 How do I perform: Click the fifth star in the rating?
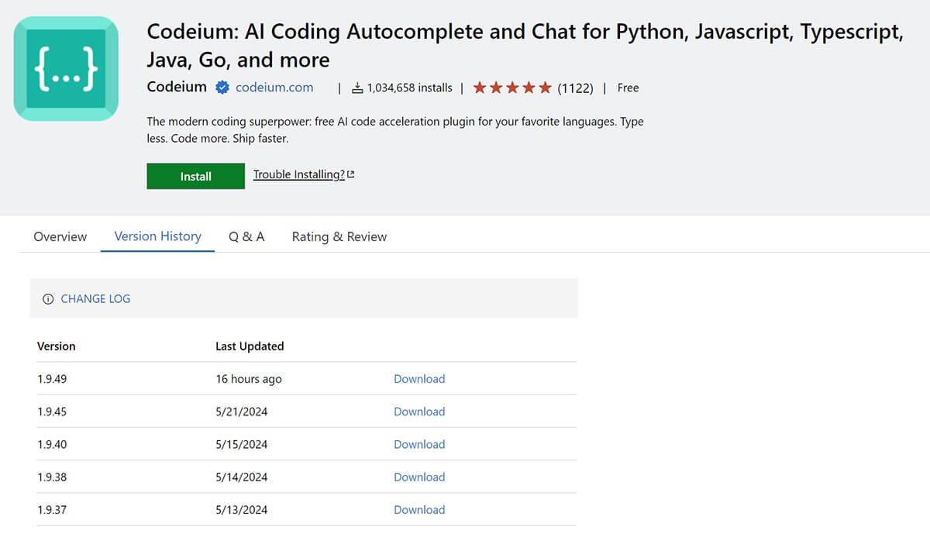pyautogui.click(x=546, y=88)
